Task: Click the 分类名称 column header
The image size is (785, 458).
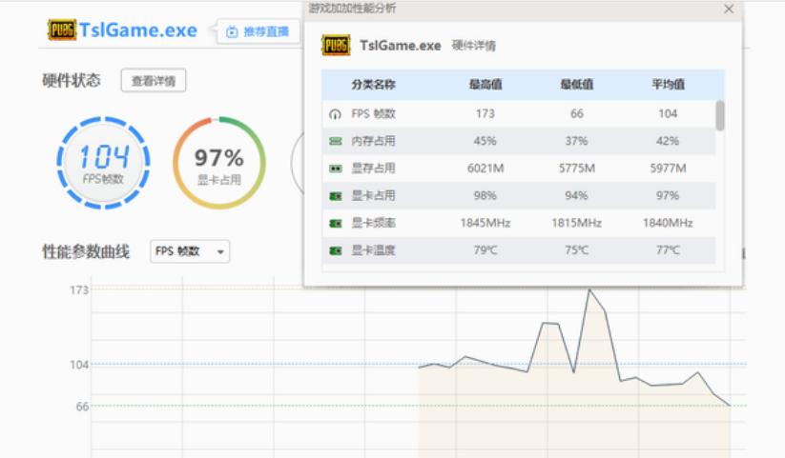Action: tap(374, 85)
